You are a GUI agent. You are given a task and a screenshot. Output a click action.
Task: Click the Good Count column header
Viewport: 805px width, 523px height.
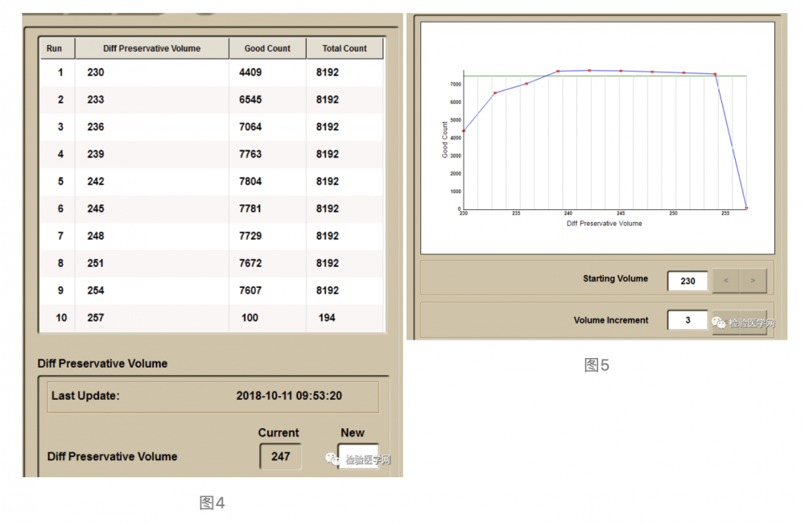coord(267,48)
